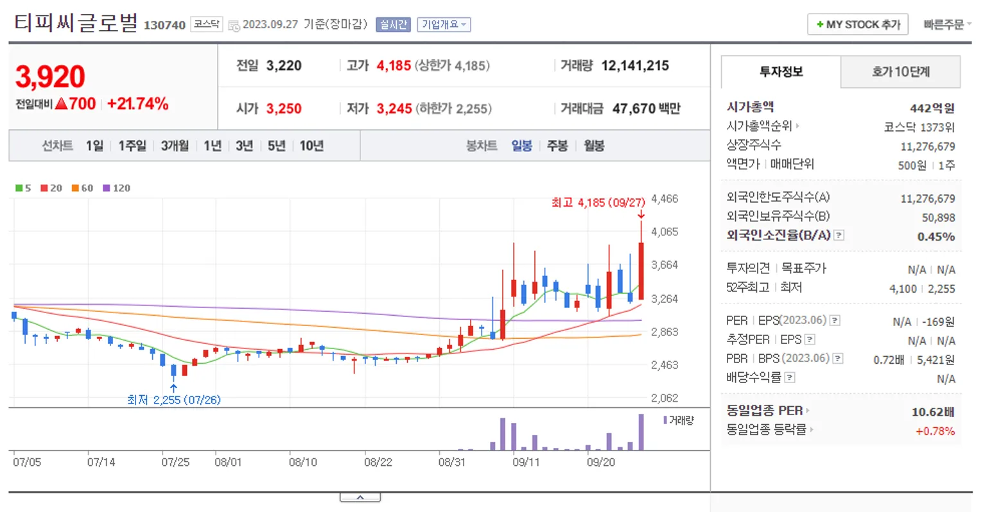Select 일봉 daily candle chart
This screenshot has height=512, width=985.
pos(521,146)
